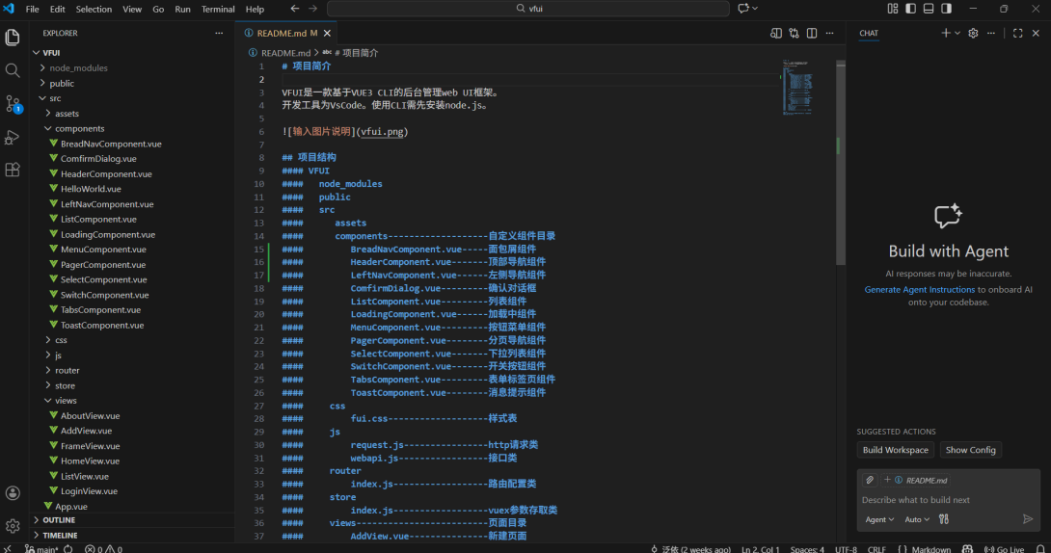Expand the node_modules folder
This screenshot has width=1051, height=553.
coord(78,68)
